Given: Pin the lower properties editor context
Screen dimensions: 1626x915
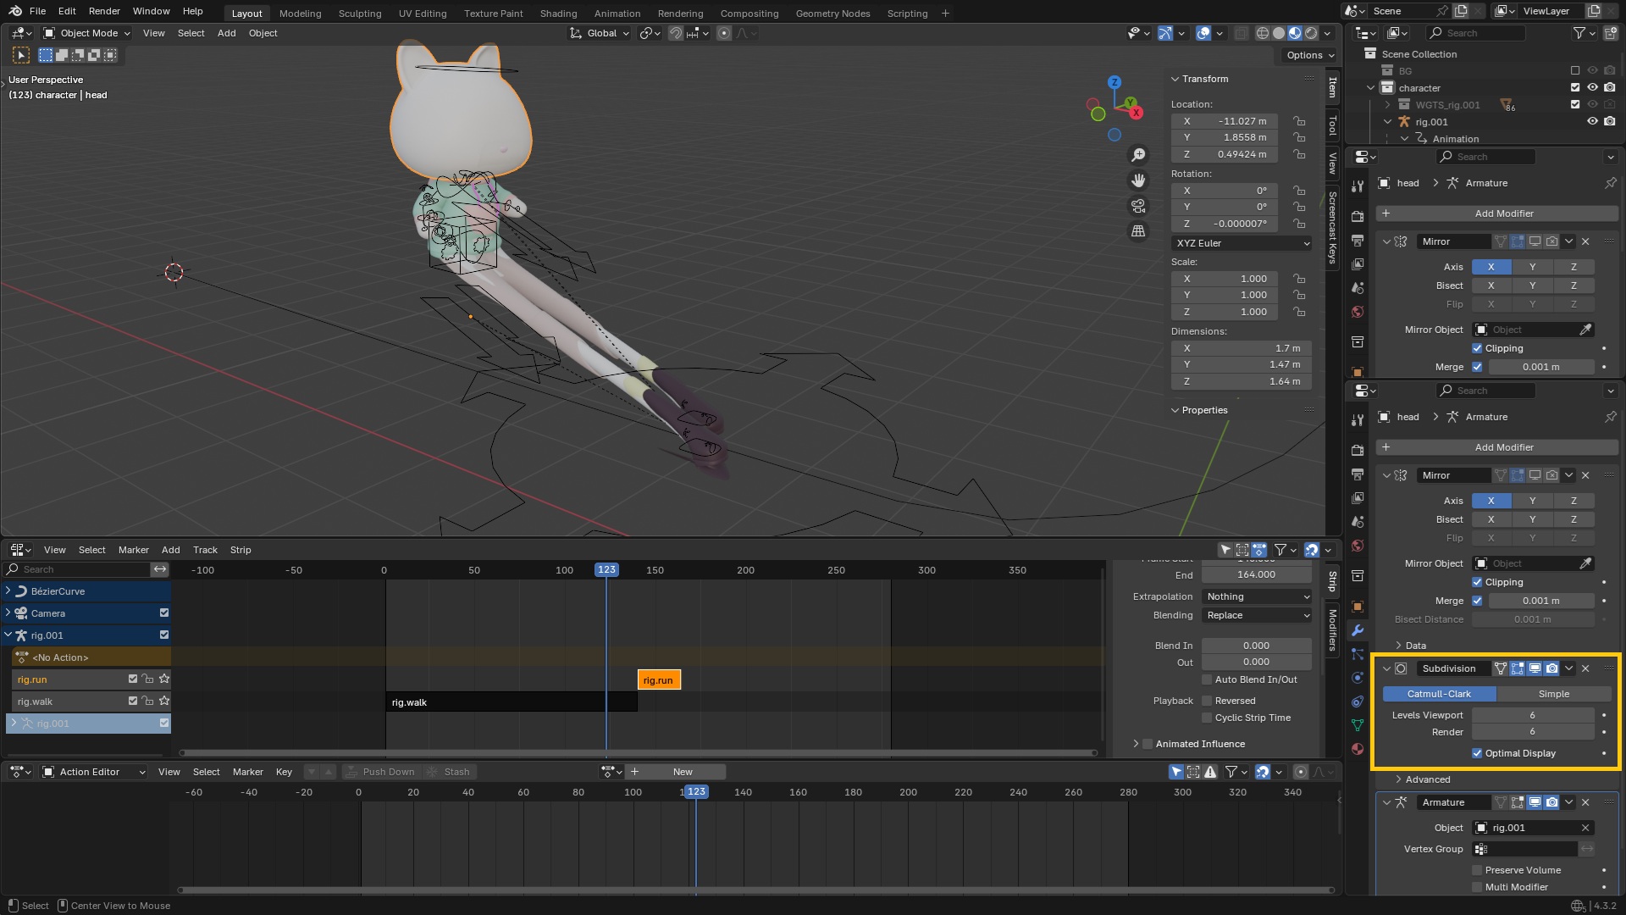Looking at the screenshot, I should point(1611,417).
